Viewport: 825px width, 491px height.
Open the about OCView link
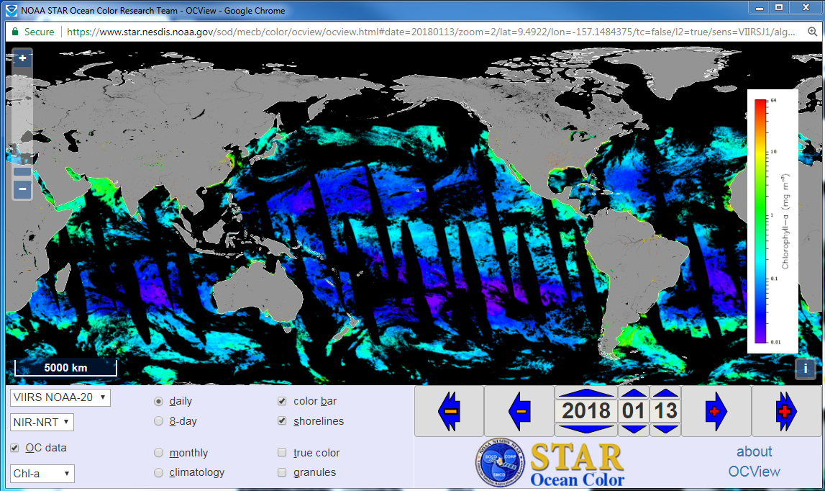pos(754,461)
